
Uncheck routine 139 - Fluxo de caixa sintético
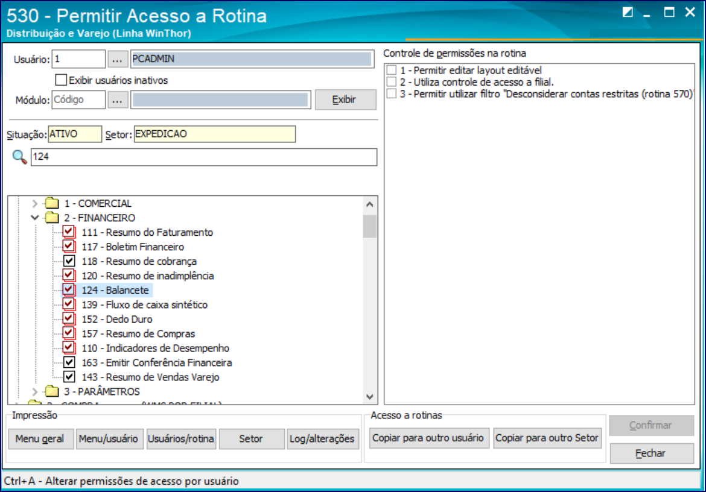(x=69, y=304)
